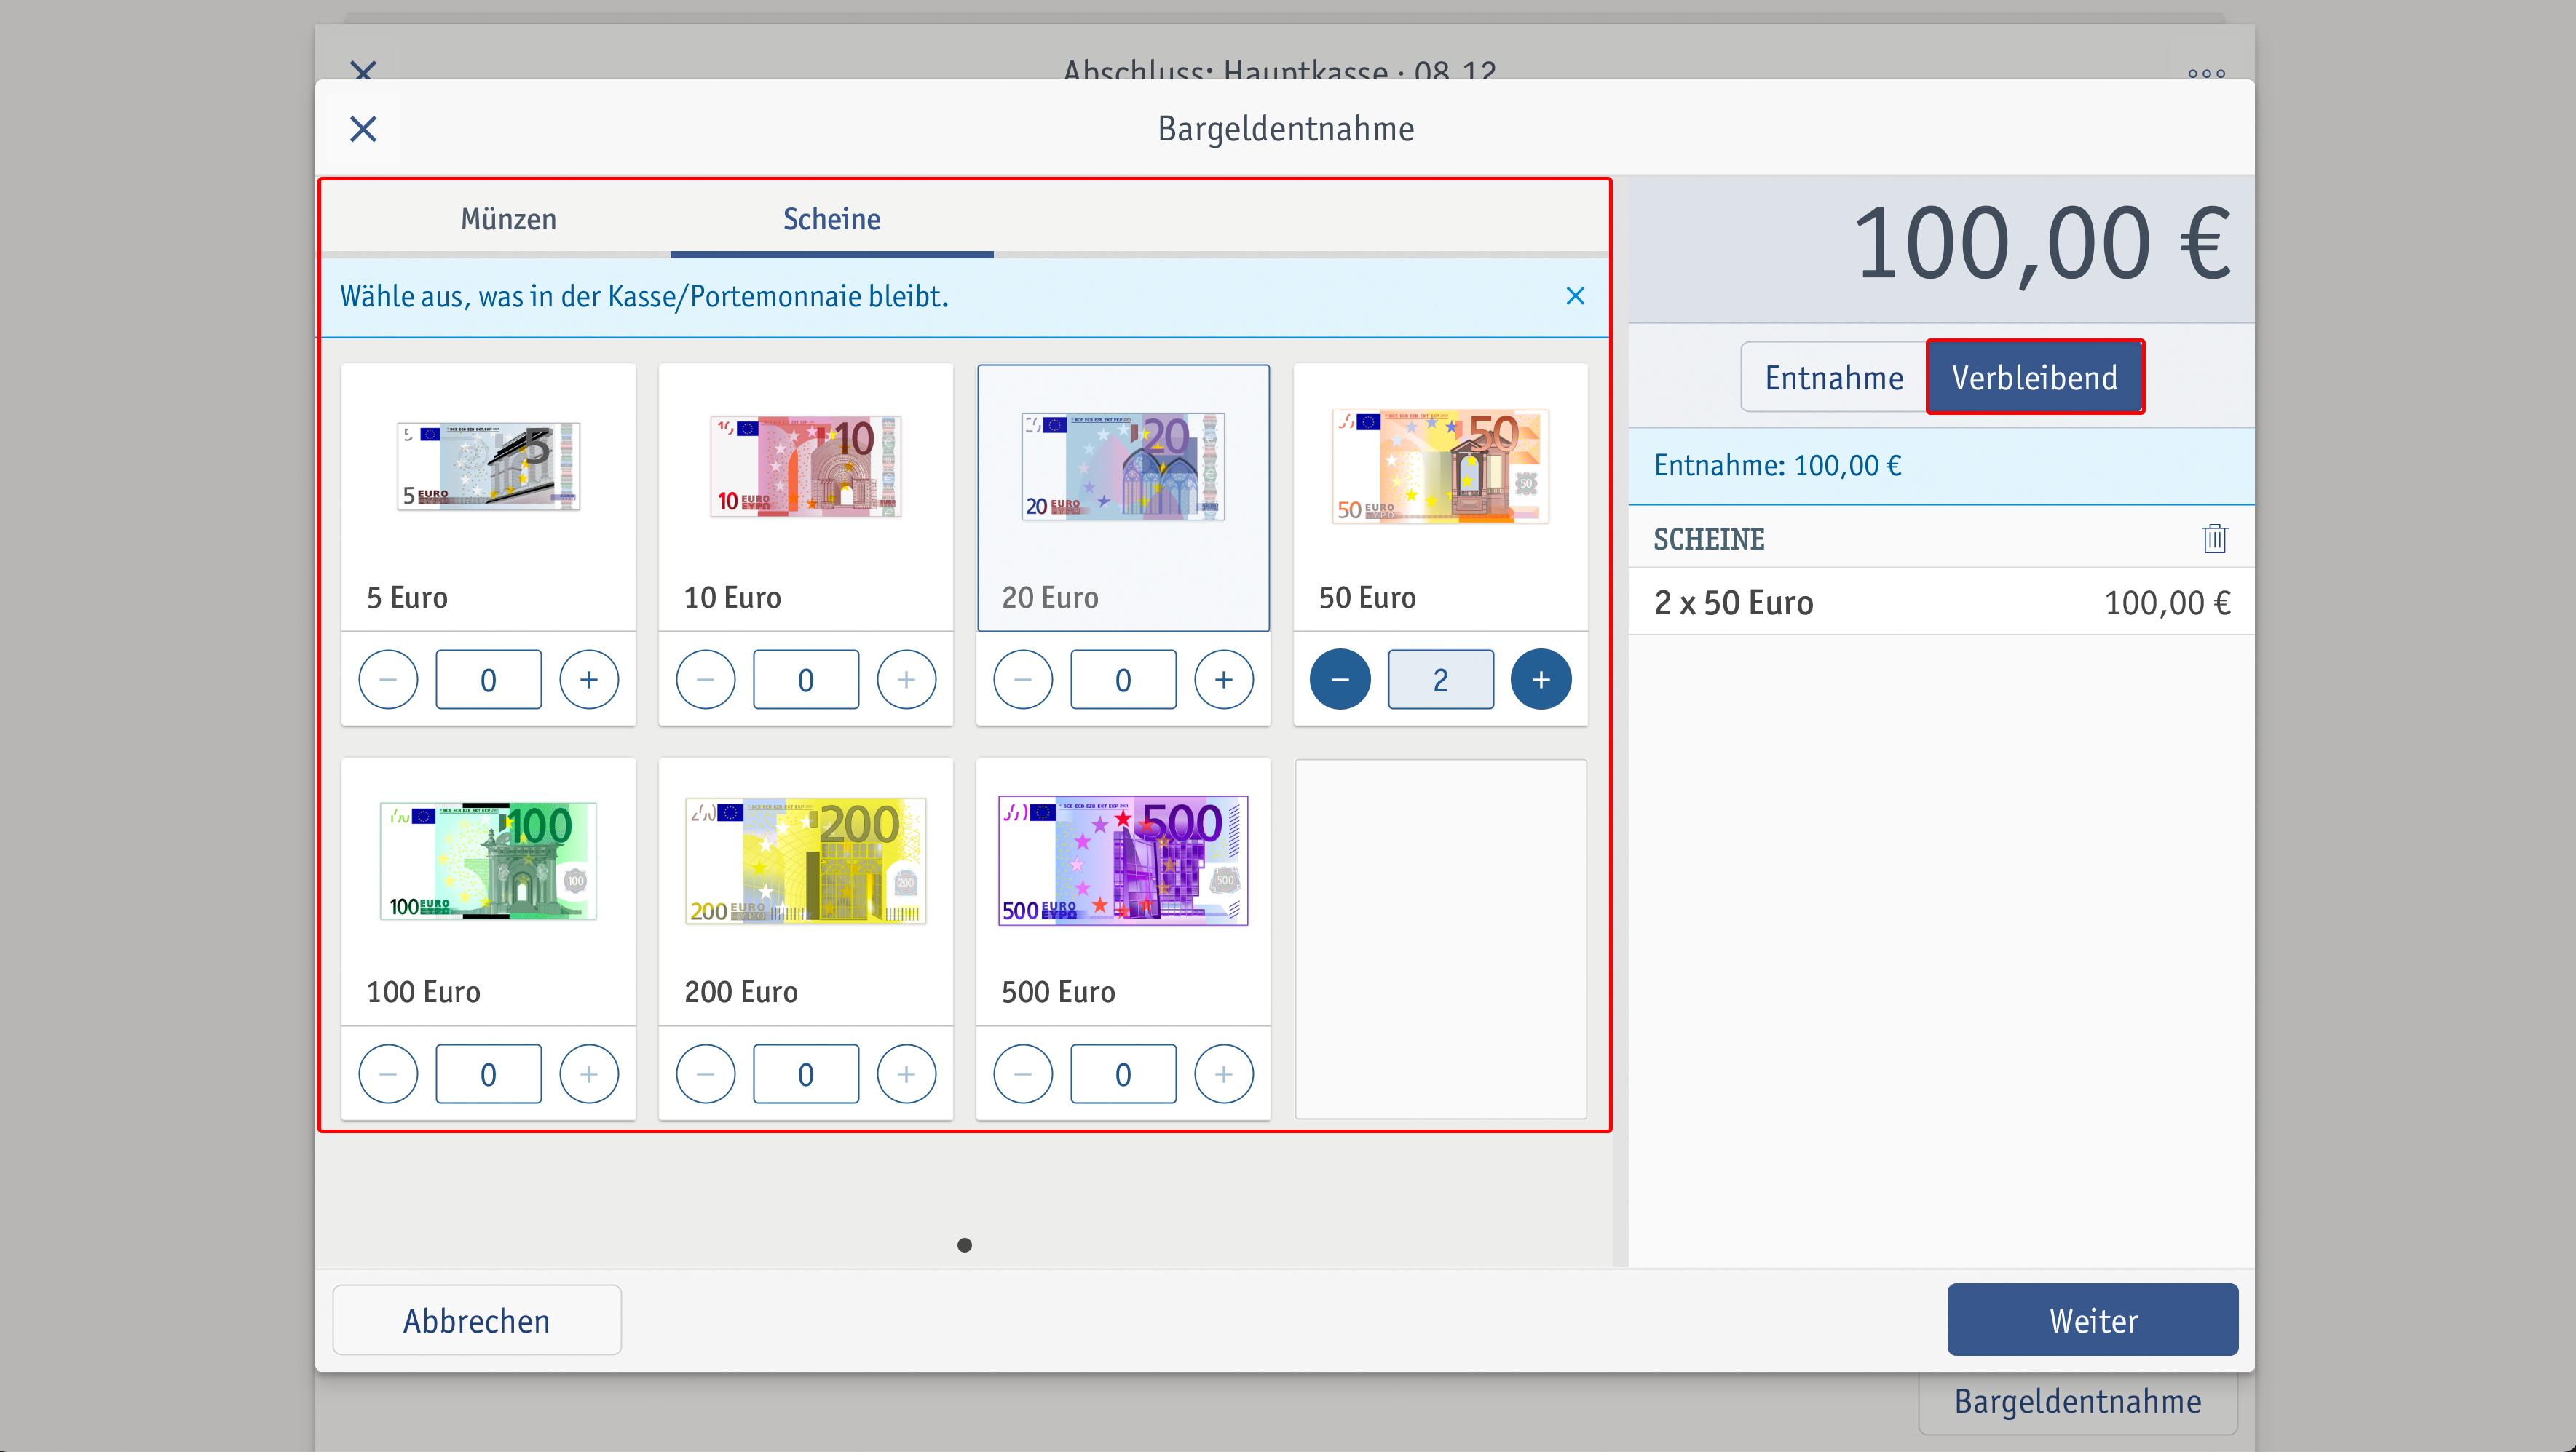Viewport: 2576px width, 1452px height.
Task: Edit the 5 Euro quantity field
Action: [x=488, y=680]
